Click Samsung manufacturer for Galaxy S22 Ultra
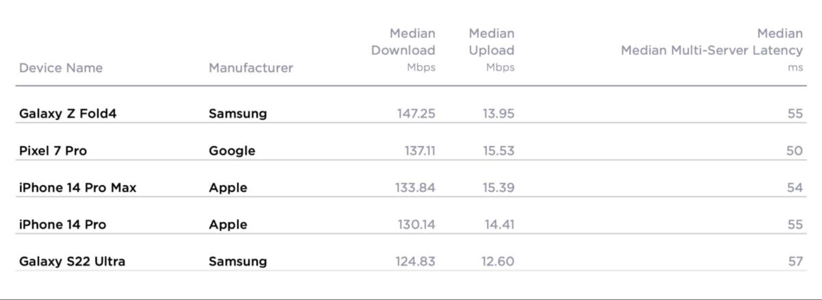822x300 pixels. [238, 261]
